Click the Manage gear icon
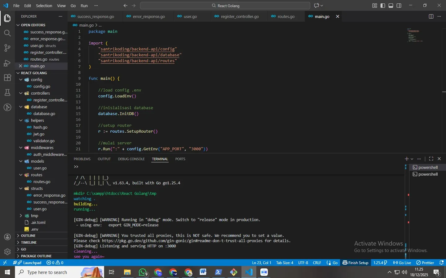Image resolution: width=446 pixels, height=278 pixels. (x=7, y=252)
